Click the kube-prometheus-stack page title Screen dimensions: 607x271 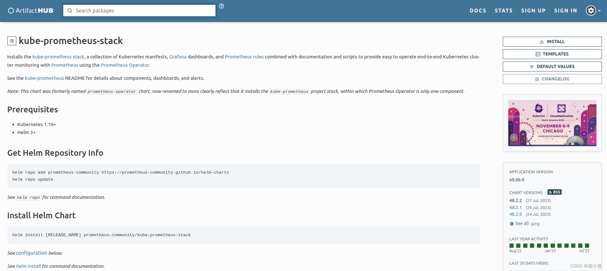tap(71, 41)
